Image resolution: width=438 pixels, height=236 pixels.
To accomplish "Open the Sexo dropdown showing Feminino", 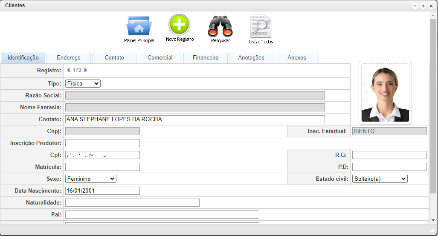I will (90, 179).
